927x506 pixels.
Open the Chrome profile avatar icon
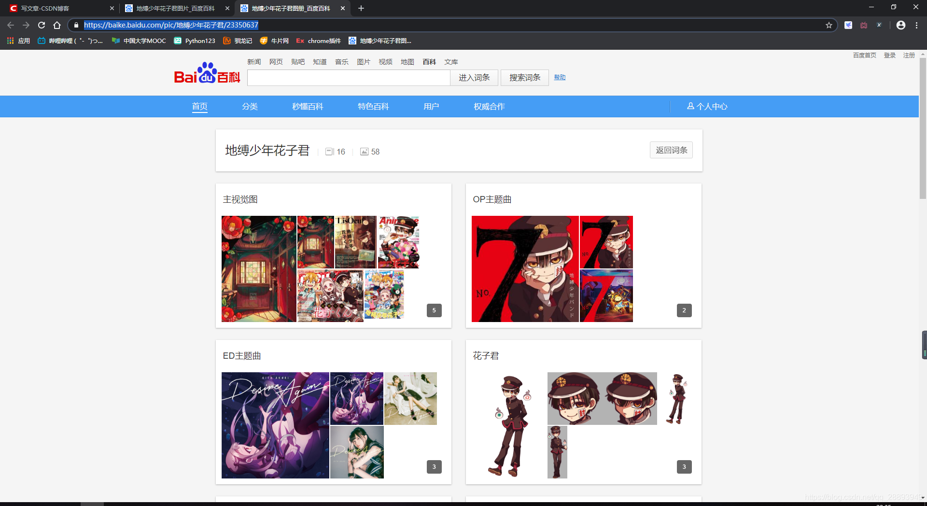coord(901,25)
